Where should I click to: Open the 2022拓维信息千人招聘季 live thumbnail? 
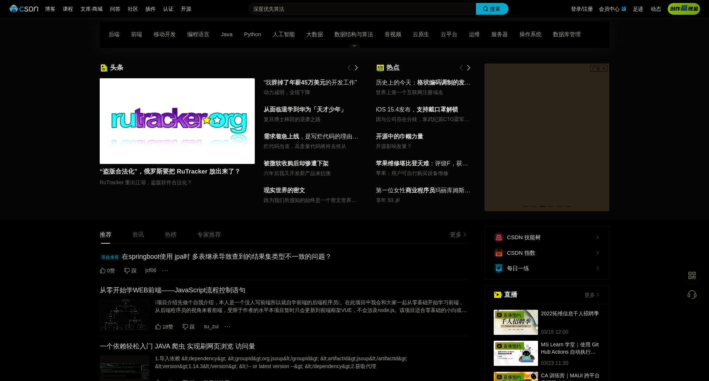tap(516, 322)
